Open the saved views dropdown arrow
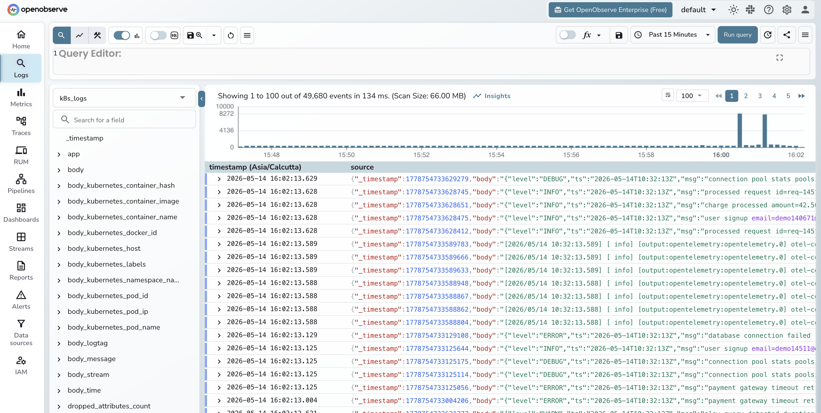 214,35
